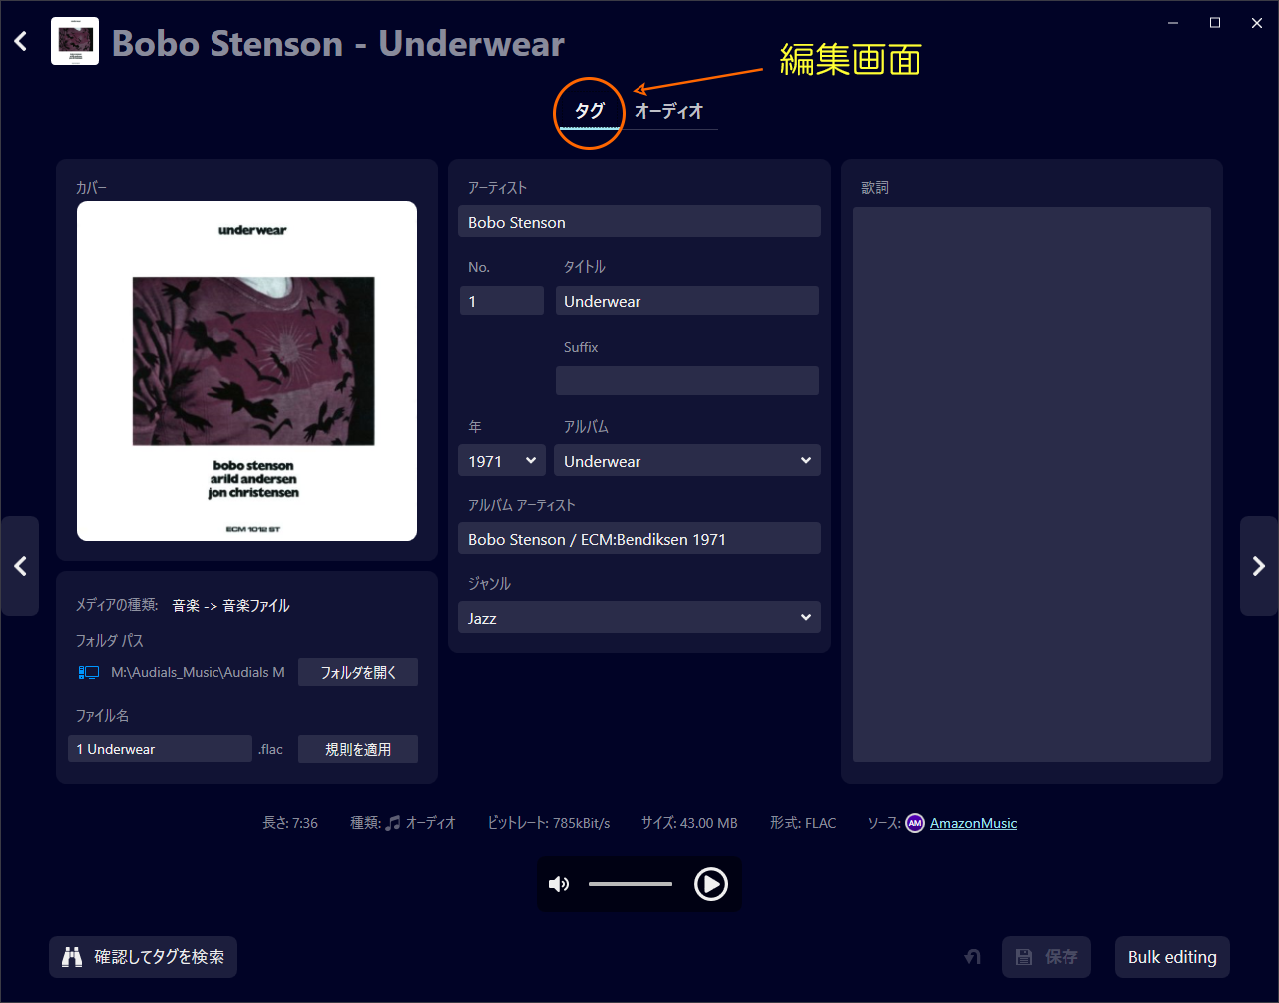
Task: Click the computer icon beside the folder path
Action: (89, 673)
